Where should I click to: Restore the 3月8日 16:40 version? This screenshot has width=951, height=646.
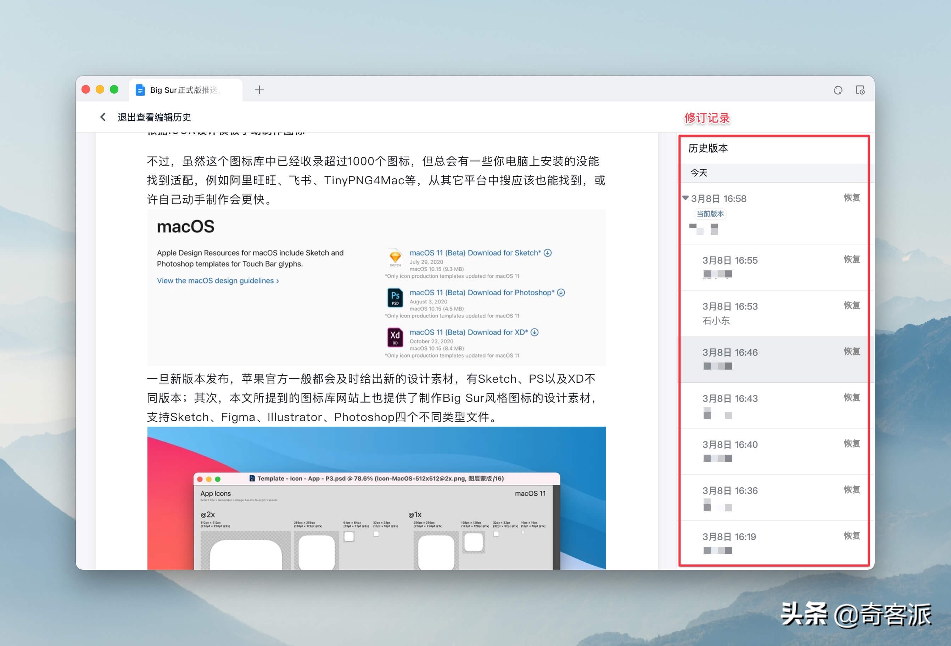click(851, 444)
